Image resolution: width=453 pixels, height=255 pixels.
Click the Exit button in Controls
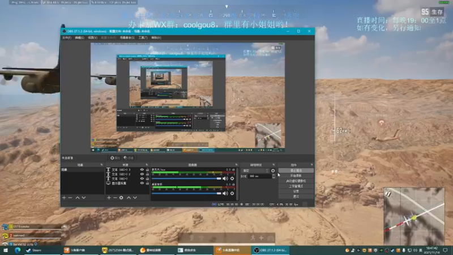[x=296, y=197]
